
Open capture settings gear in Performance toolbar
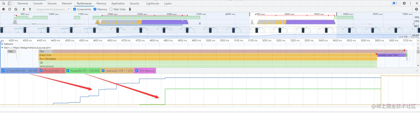416,9
